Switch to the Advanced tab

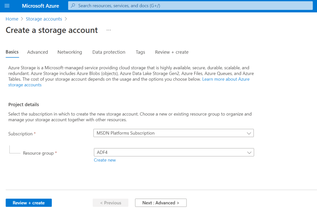click(37, 52)
